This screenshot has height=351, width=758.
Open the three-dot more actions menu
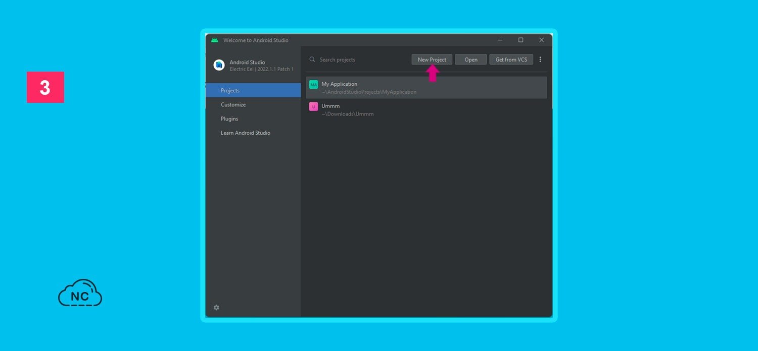(540, 60)
